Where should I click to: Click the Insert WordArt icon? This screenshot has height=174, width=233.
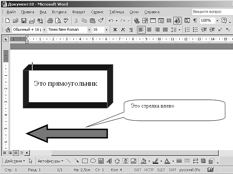(109, 161)
